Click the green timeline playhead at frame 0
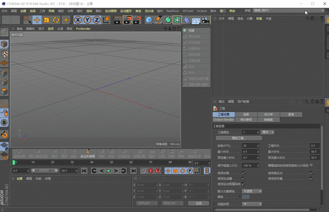Screen dimensions: 329x212 click(14, 162)
